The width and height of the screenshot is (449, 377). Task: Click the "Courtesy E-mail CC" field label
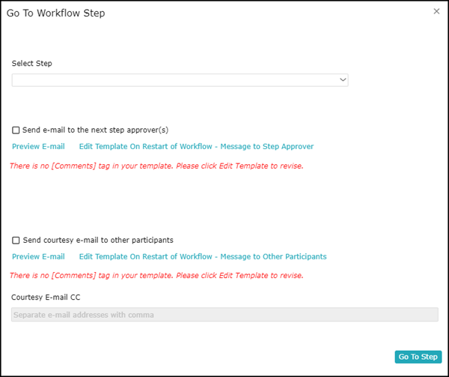coord(46,298)
